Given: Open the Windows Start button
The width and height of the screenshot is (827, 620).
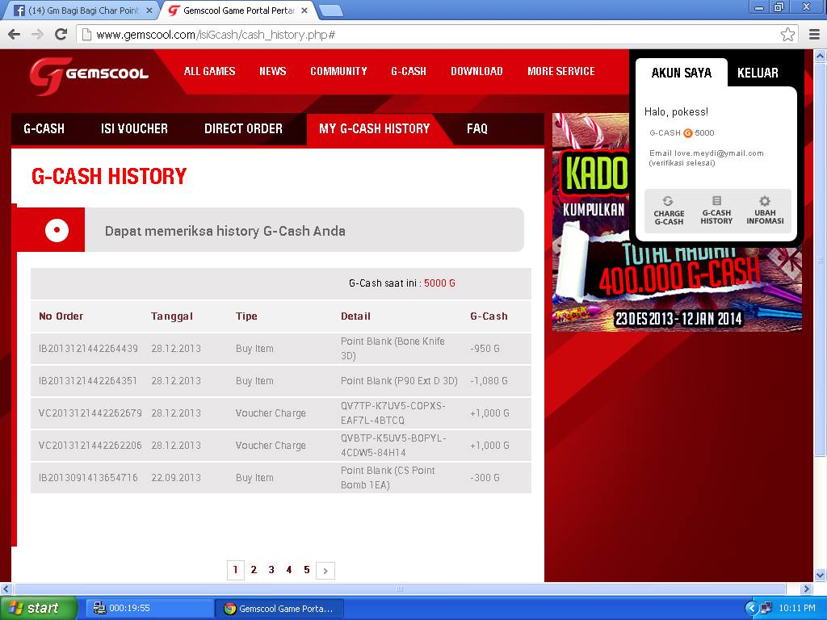Looking at the screenshot, I should [39, 609].
